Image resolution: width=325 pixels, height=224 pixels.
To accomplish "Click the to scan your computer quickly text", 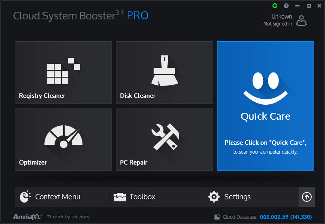I will click(x=265, y=152).
